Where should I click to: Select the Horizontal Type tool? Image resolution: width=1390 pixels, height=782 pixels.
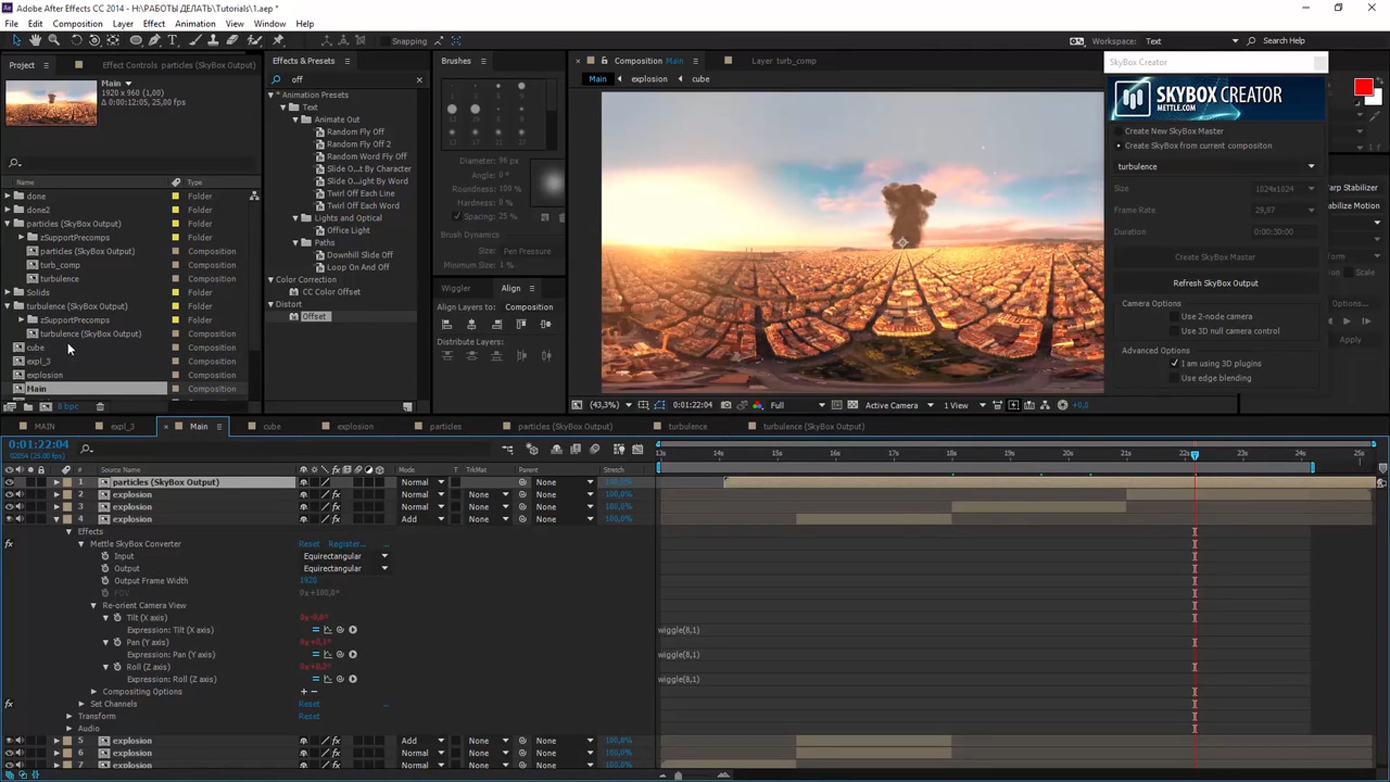pos(172,40)
